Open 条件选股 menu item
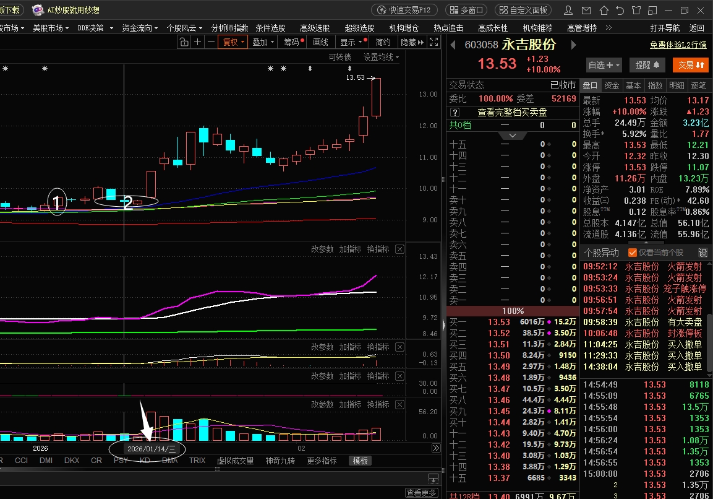Screen dimensions: 713x499 [271, 28]
